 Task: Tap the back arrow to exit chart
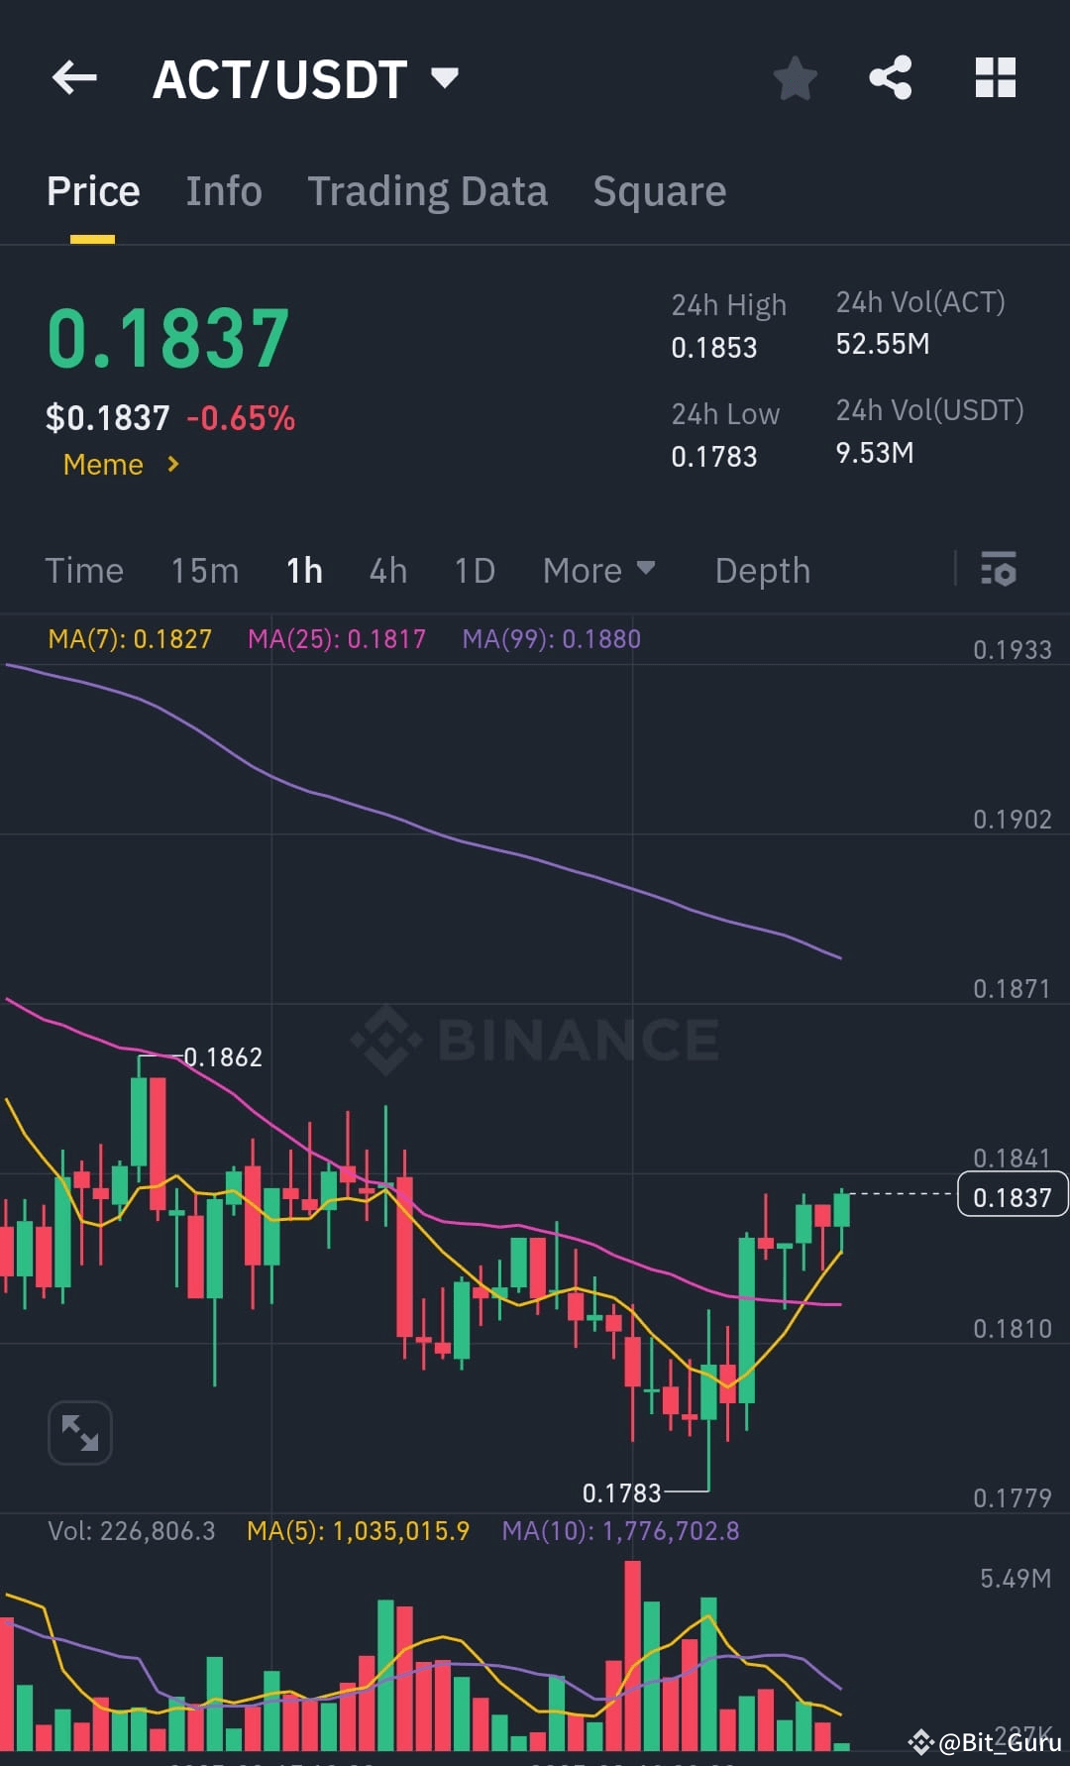(74, 78)
